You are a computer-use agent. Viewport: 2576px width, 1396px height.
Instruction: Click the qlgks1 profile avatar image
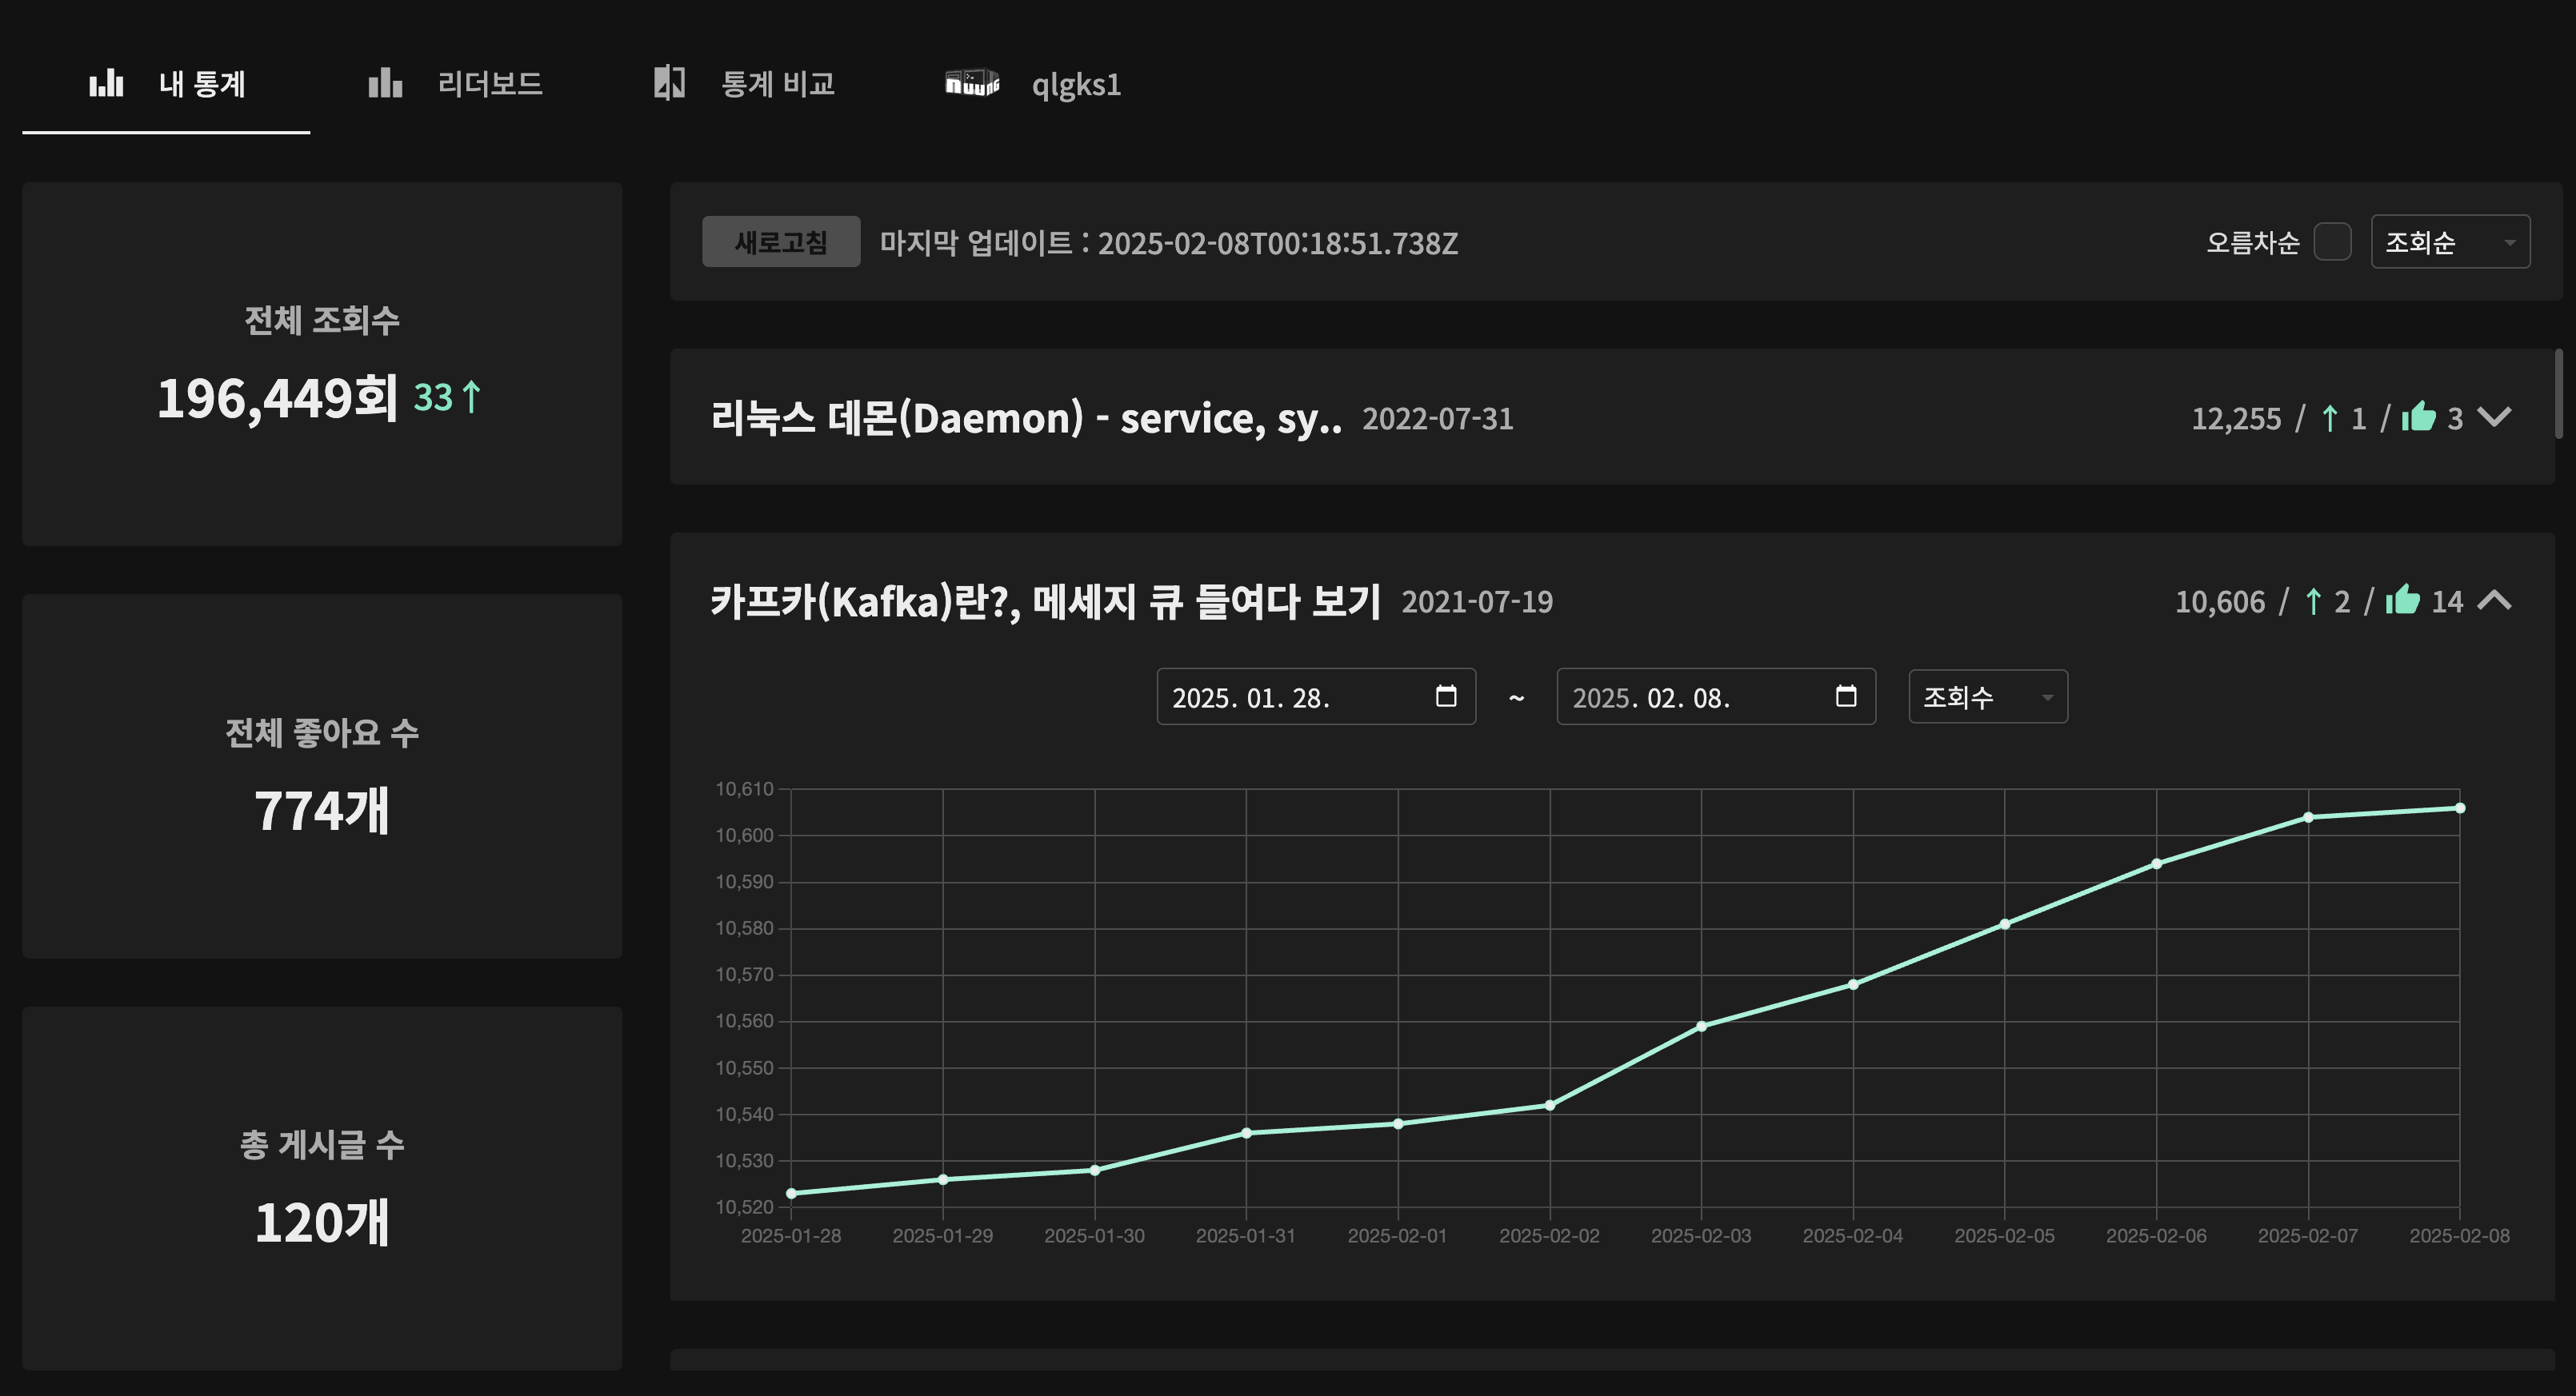[972, 83]
